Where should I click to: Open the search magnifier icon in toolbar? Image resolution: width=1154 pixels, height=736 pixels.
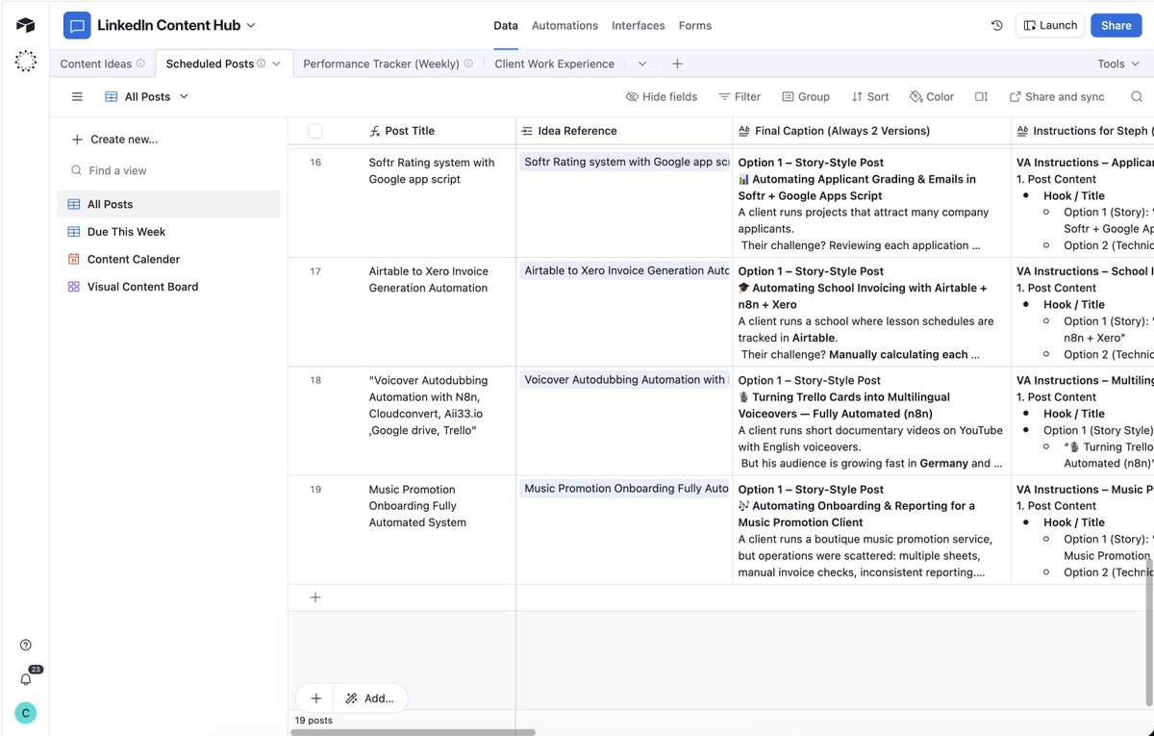(1137, 96)
